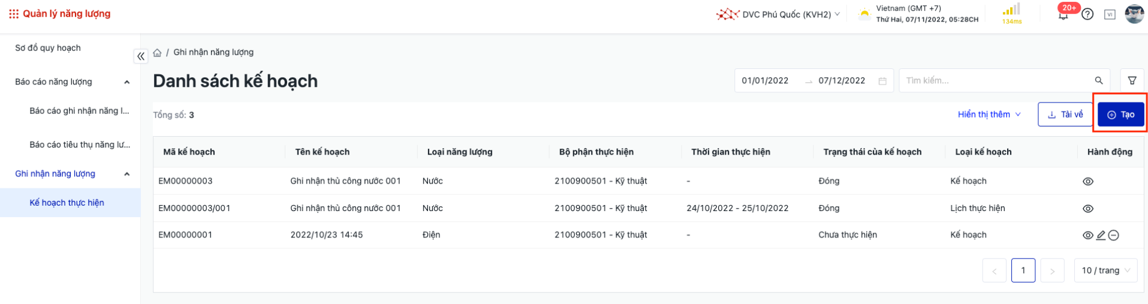Open the notifications bell
Screen dimensions: 1148x304
[1063, 15]
